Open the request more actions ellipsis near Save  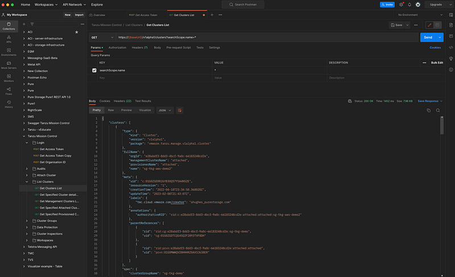click(x=416, y=25)
